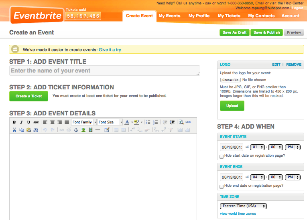Apply highlight background color icon
This screenshot has height=220, width=307.
pyautogui.click(x=136, y=122)
